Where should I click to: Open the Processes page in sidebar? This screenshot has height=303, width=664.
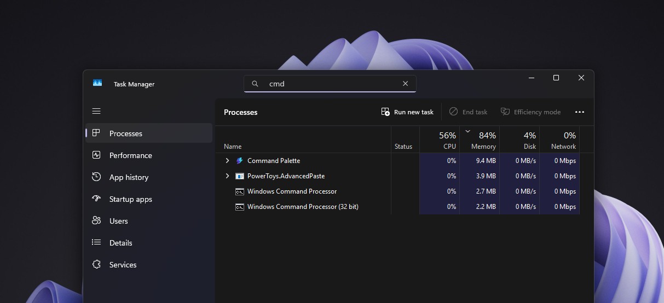click(x=149, y=133)
